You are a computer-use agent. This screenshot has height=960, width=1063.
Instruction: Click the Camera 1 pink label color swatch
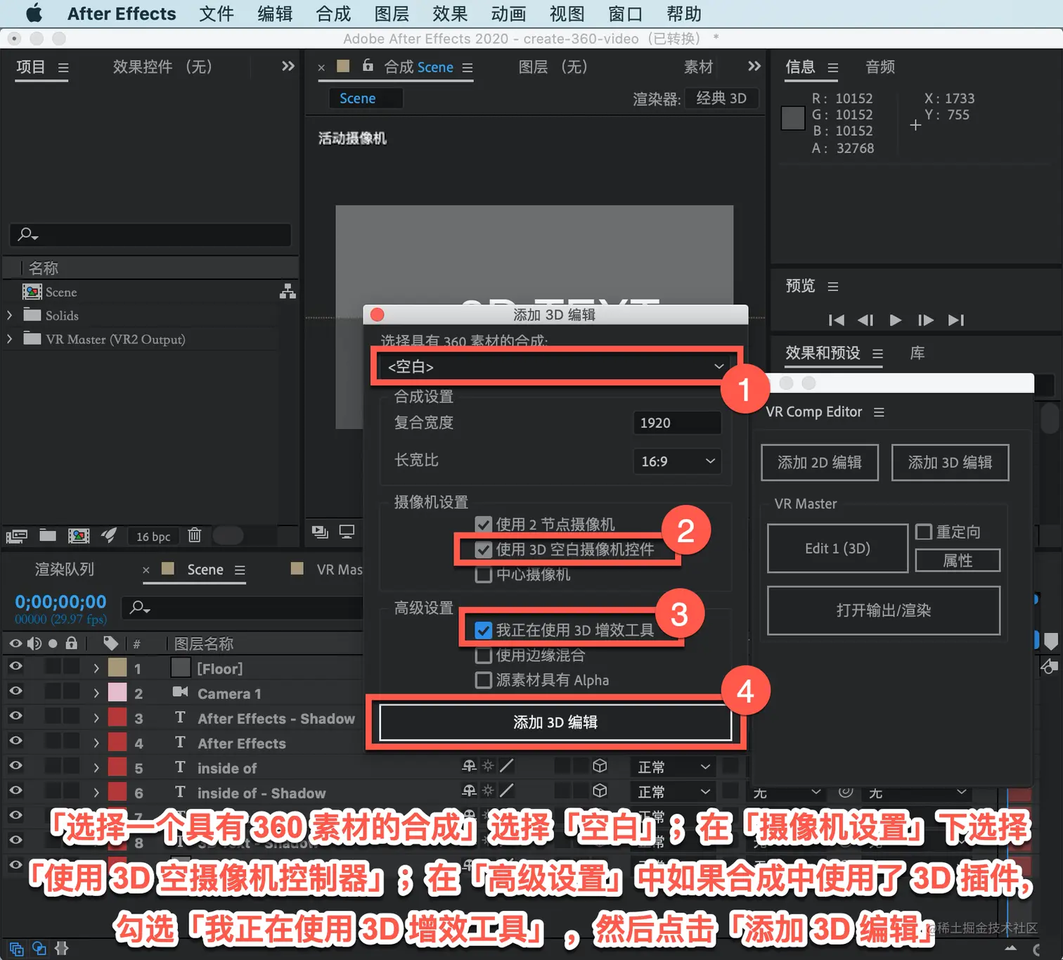117,693
